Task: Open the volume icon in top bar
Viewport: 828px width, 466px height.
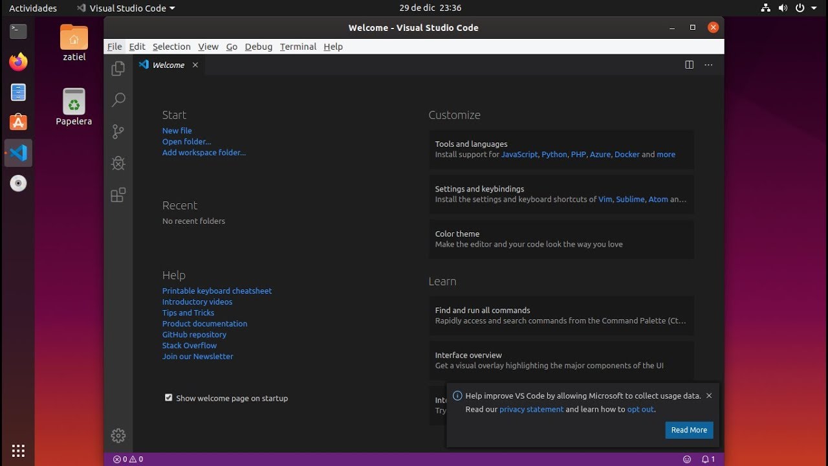Action: [783, 8]
